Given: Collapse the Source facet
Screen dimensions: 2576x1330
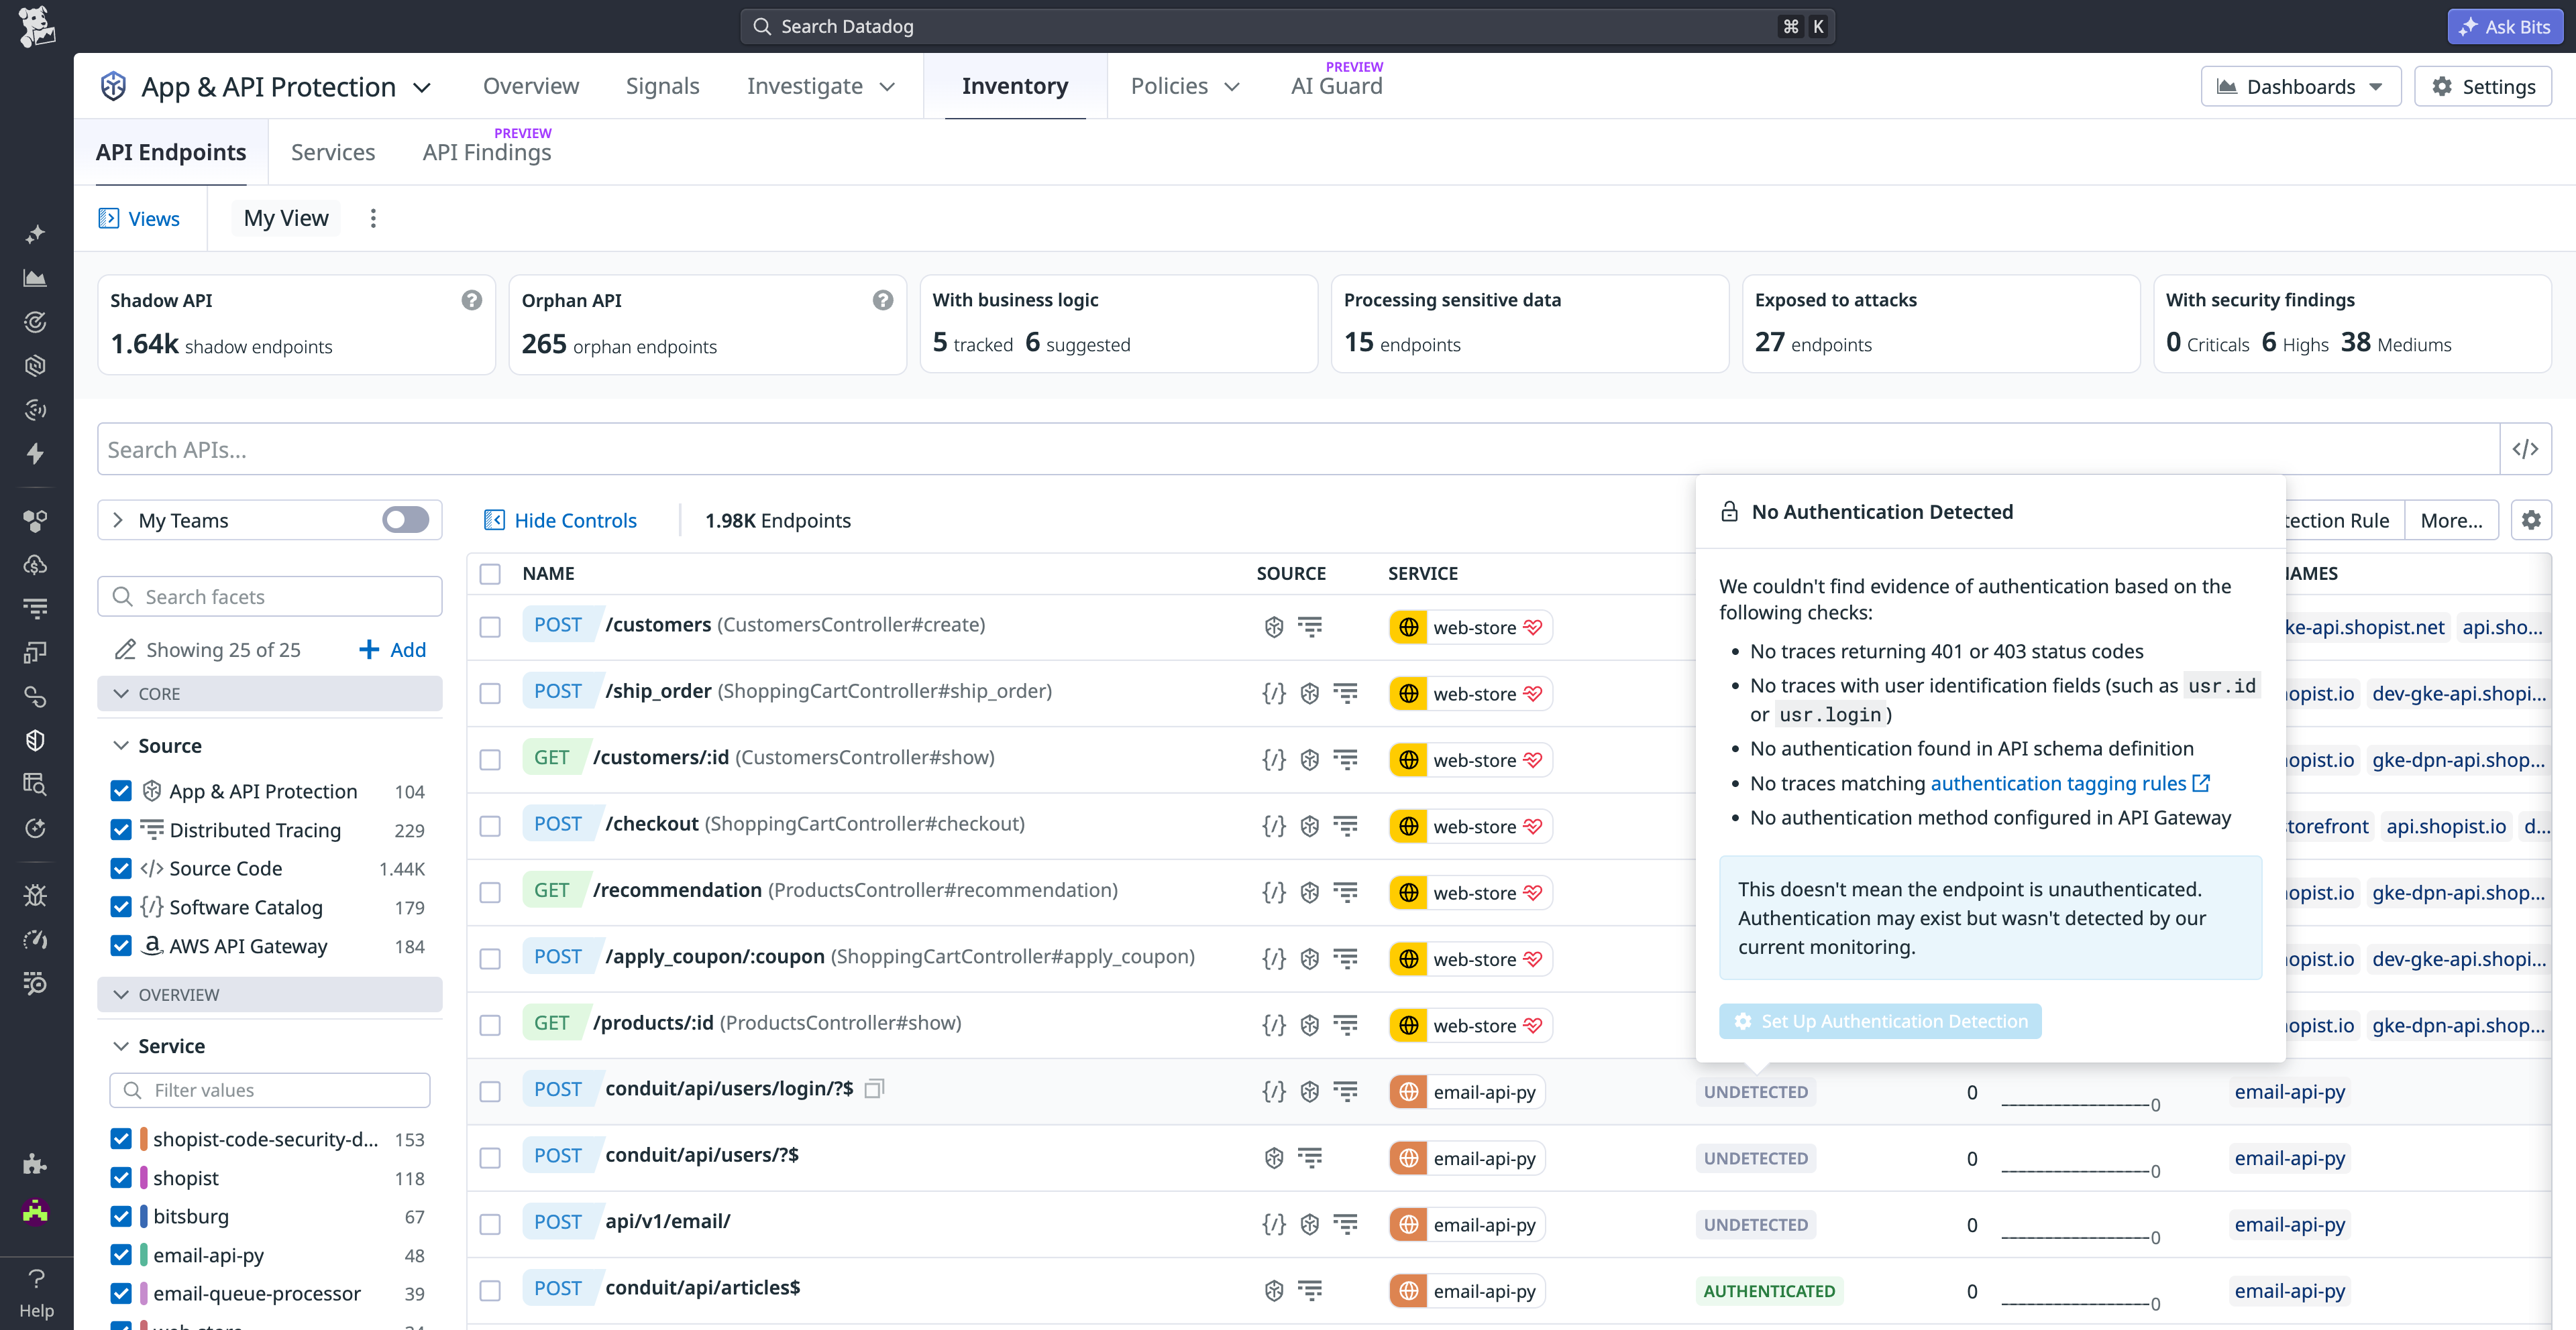Looking at the screenshot, I should coord(121,745).
